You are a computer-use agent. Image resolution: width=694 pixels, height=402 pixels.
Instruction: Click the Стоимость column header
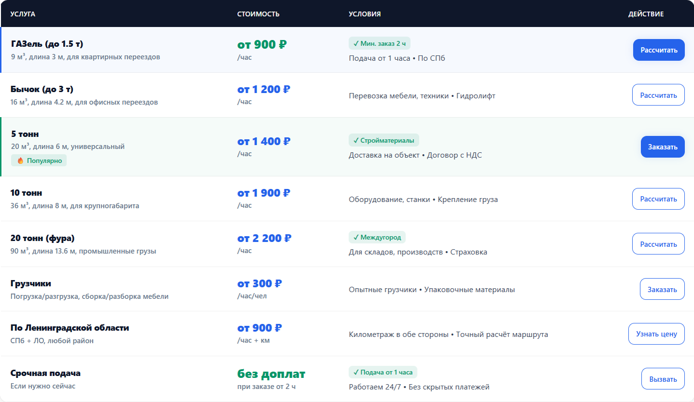258,14
